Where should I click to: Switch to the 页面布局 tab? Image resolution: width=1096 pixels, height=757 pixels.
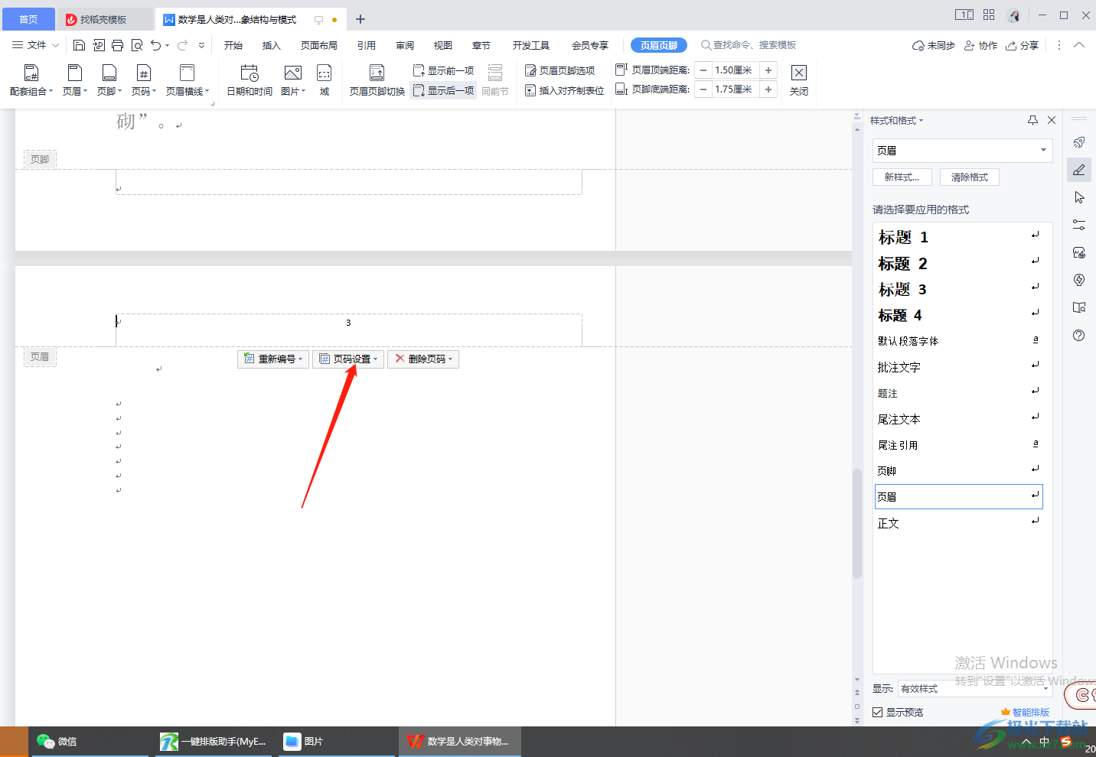[319, 46]
